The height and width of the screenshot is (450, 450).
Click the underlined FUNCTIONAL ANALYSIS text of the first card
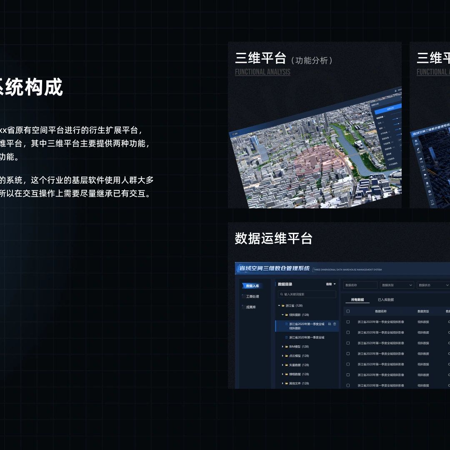click(x=262, y=72)
